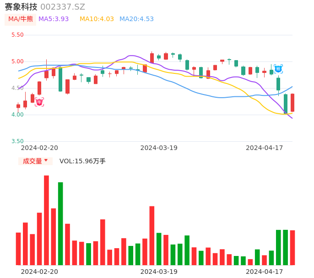The width and height of the screenshot is (314, 278).
Task: Click the 5.50 price axis label
Action: pos(17,35)
